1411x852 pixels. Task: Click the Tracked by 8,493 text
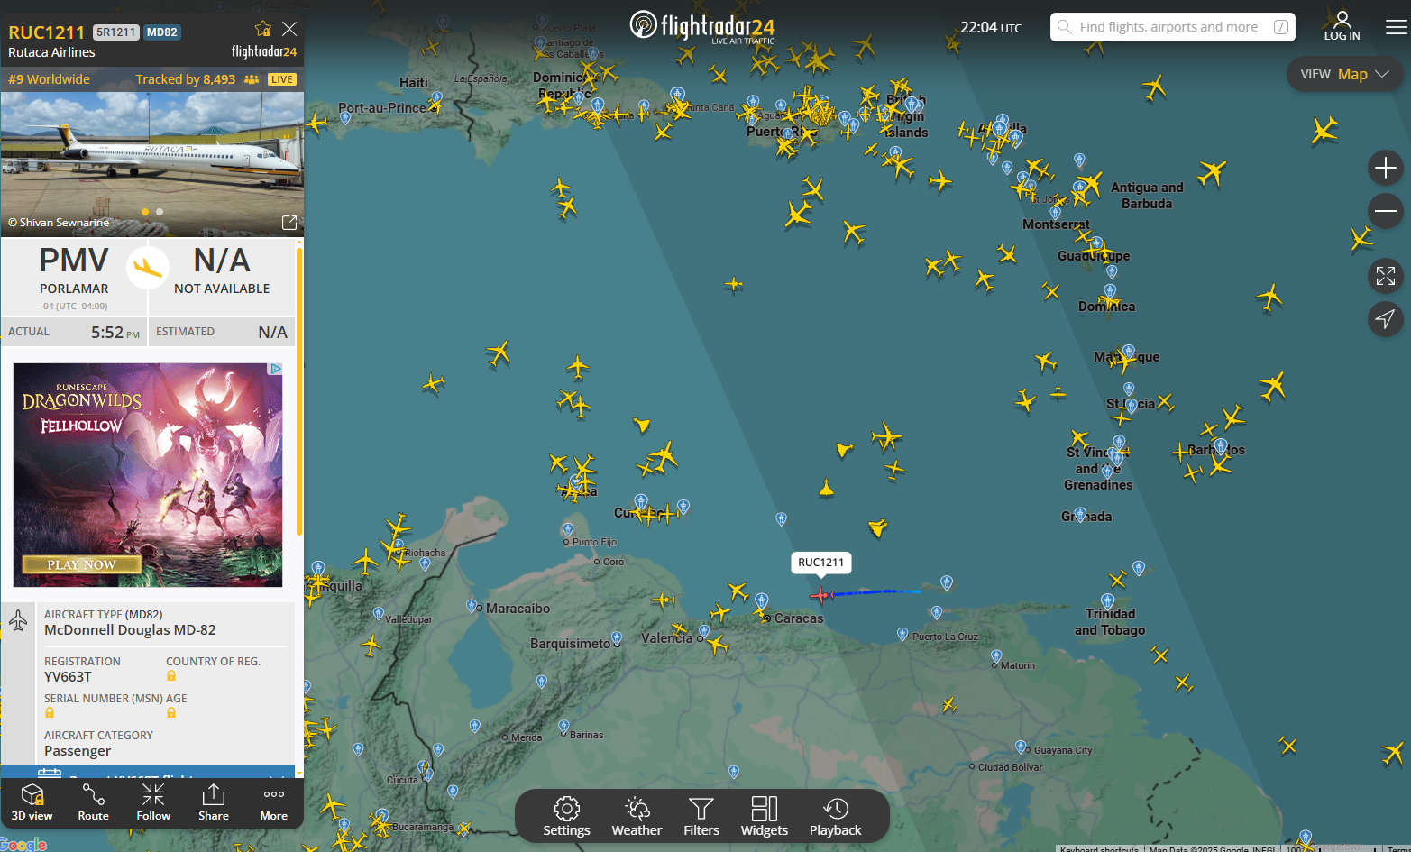186,79
